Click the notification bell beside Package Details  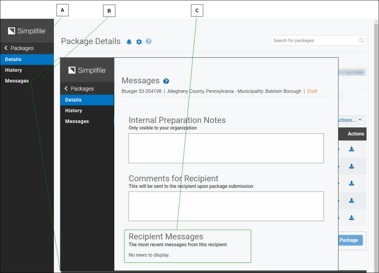(129, 42)
